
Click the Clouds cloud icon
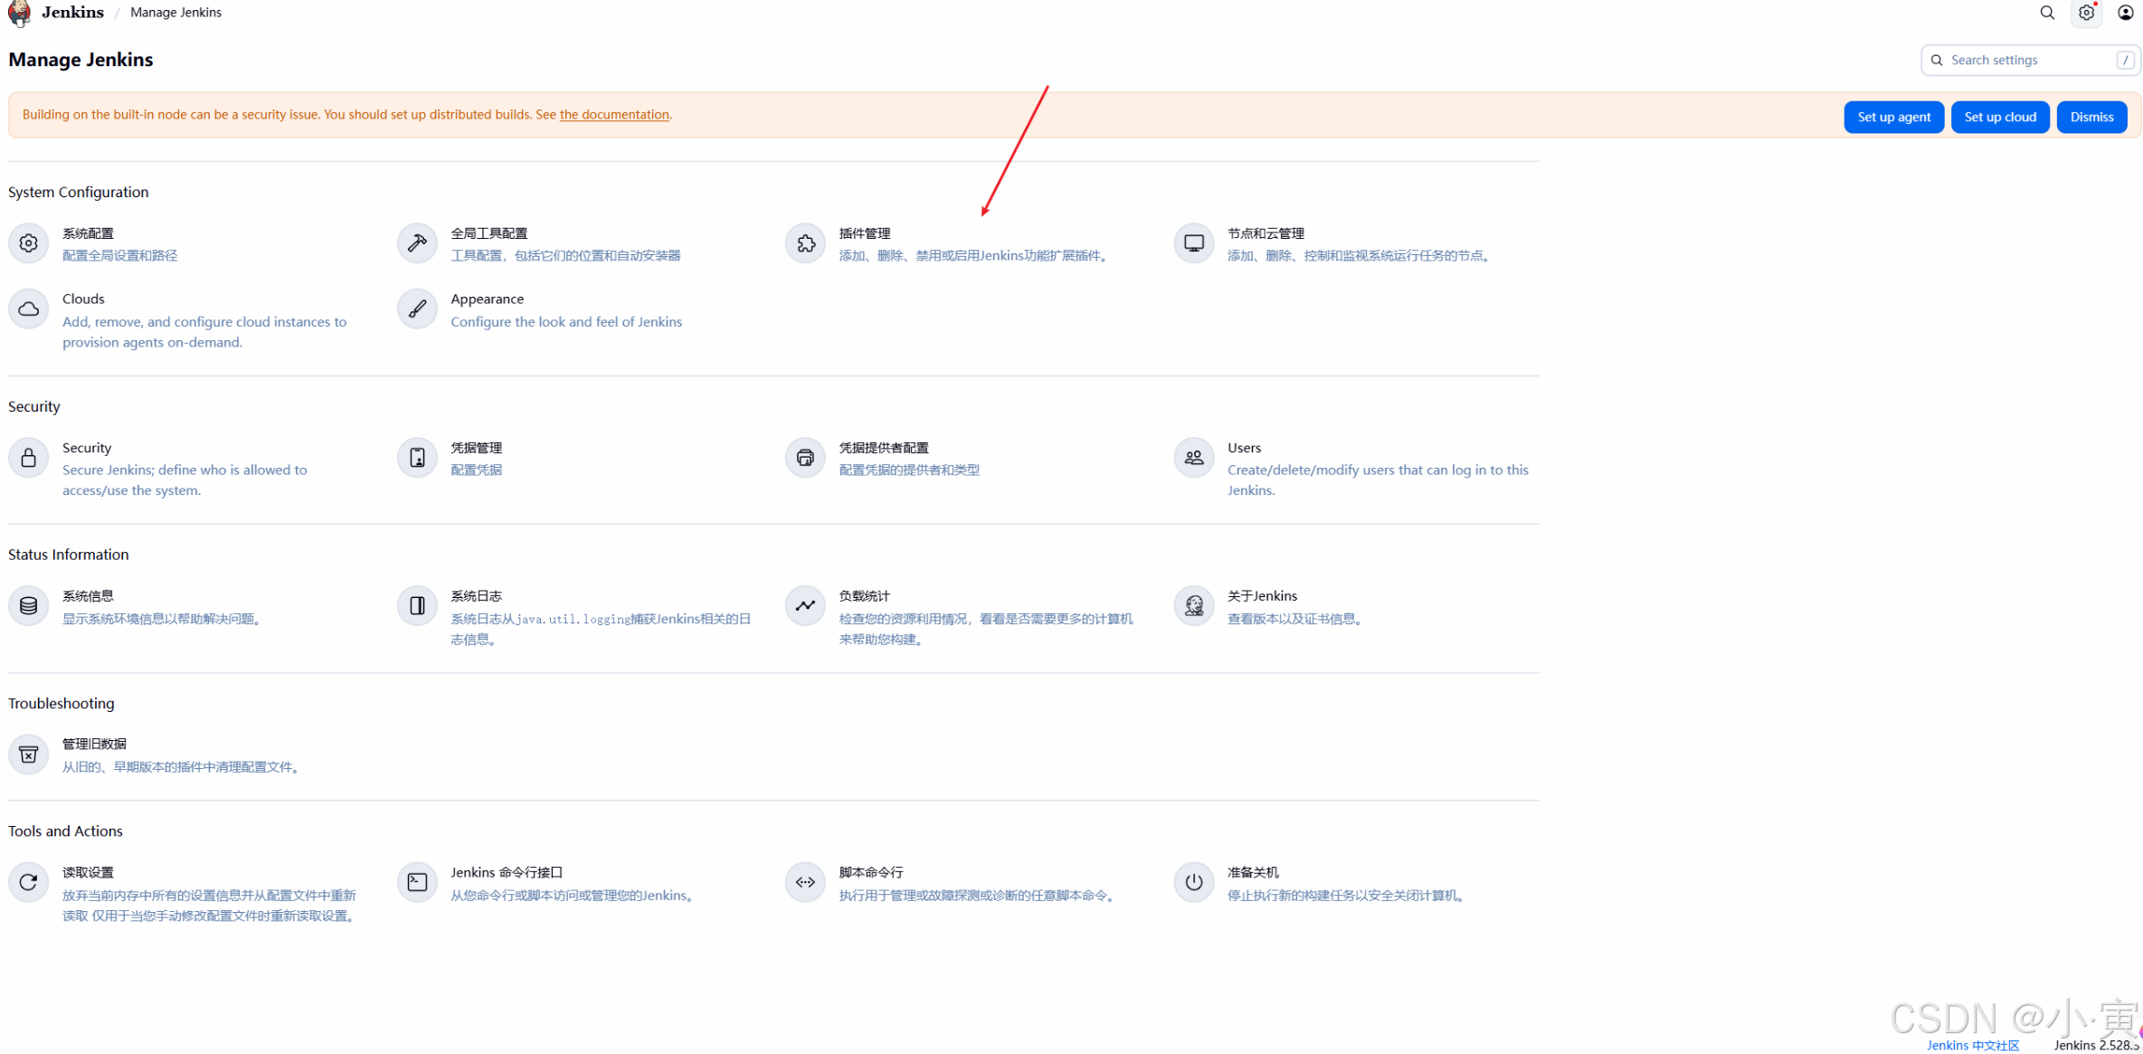[x=28, y=309]
